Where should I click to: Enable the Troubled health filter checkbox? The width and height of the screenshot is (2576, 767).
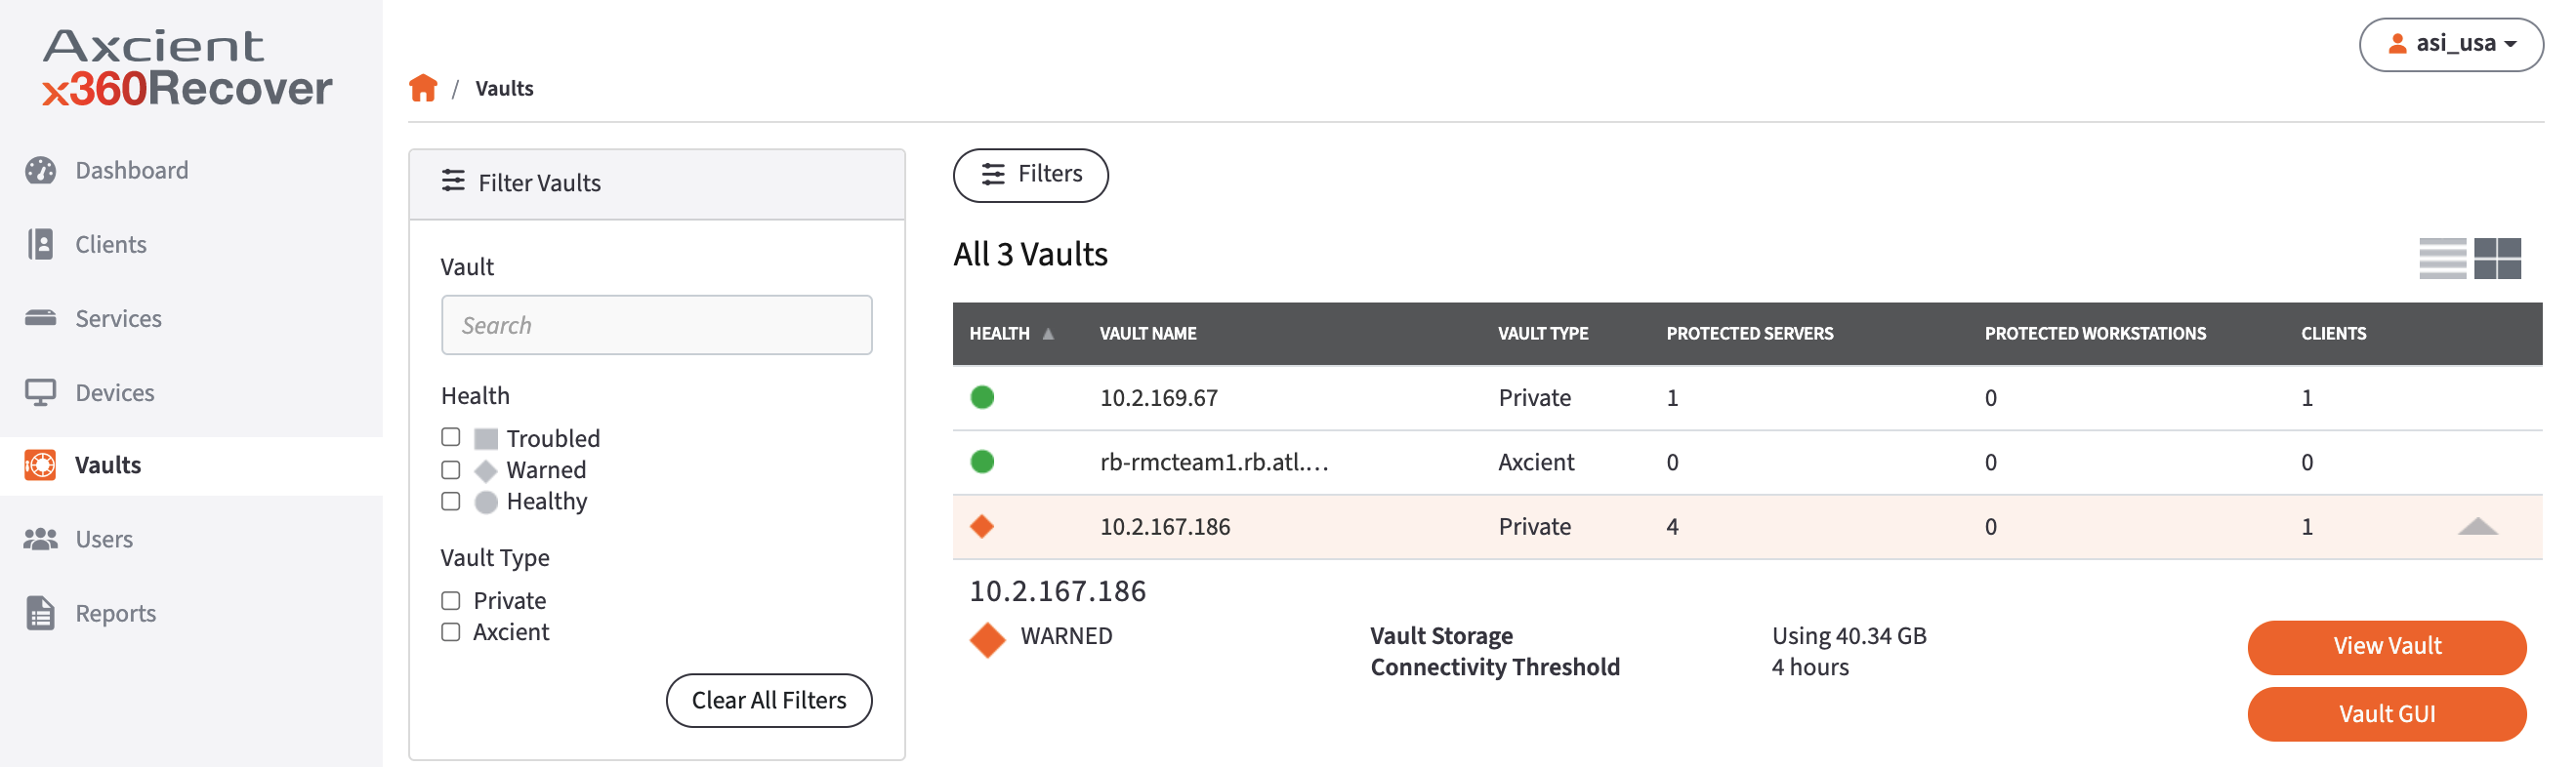click(x=451, y=437)
